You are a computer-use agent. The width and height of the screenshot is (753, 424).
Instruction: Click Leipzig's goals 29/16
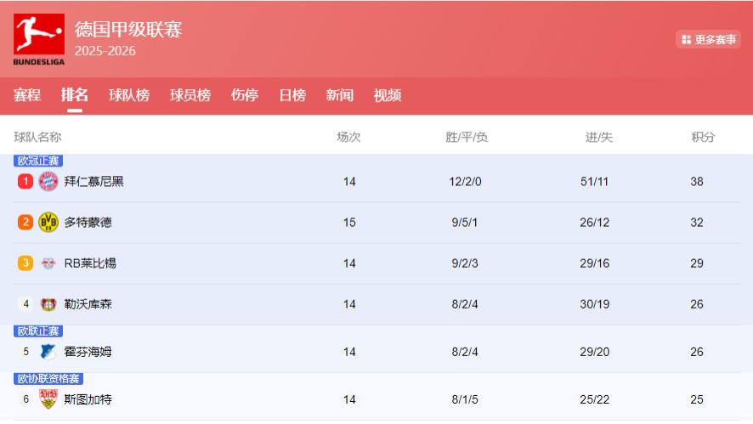595,263
